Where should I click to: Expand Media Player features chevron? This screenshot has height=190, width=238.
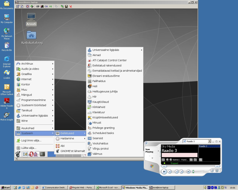coord(152,158)
